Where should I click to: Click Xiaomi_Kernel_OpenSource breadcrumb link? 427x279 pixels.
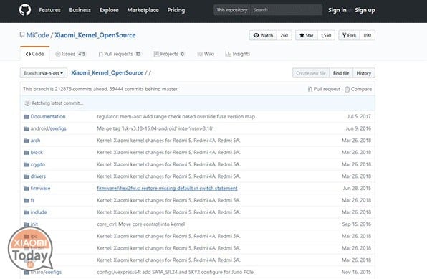point(107,73)
